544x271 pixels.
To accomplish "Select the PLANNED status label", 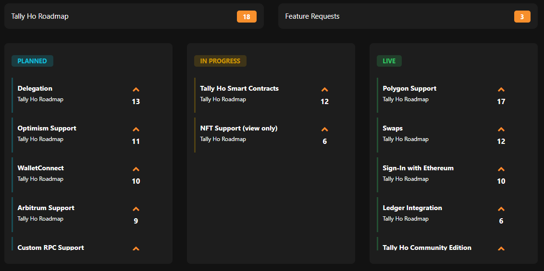I will [x=32, y=61].
